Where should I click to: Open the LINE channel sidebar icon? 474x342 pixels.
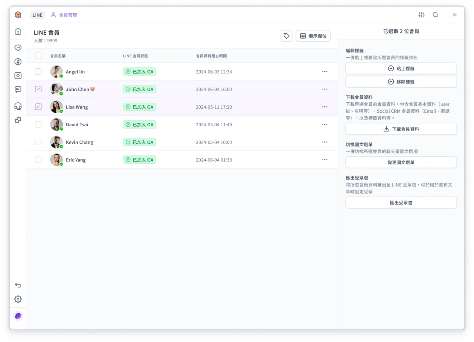(x=18, y=48)
